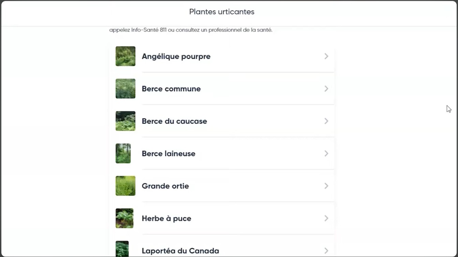Select the Berce commune list item
This screenshot has width=458, height=257.
click(x=171, y=89)
